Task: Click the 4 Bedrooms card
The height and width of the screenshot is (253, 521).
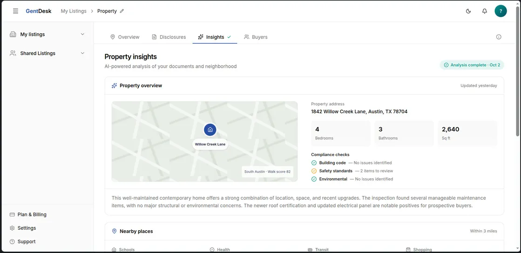Action: point(340,133)
